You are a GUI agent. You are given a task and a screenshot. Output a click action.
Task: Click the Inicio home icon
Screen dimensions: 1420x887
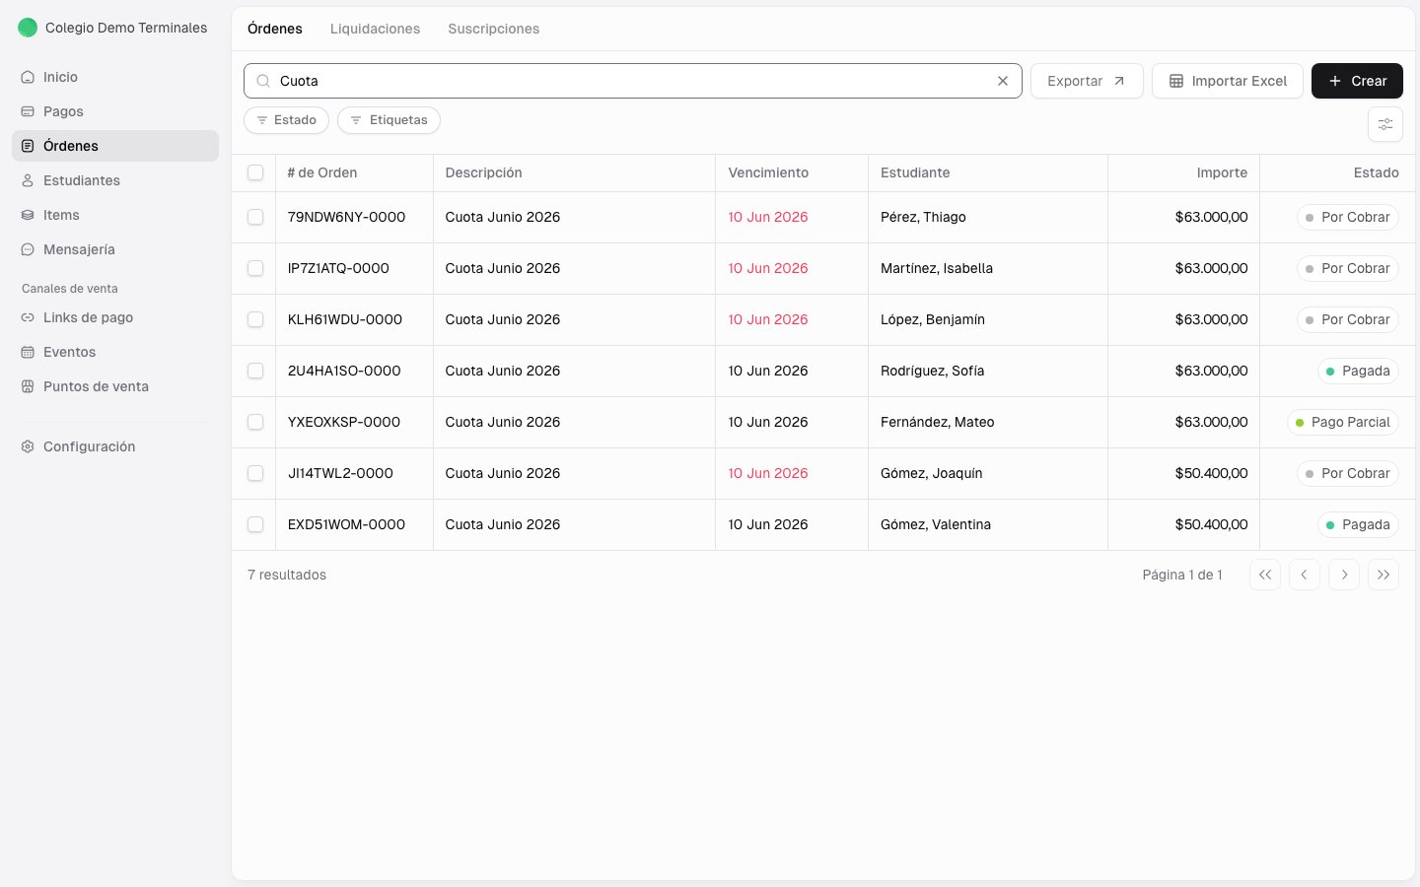pyautogui.click(x=28, y=77)
